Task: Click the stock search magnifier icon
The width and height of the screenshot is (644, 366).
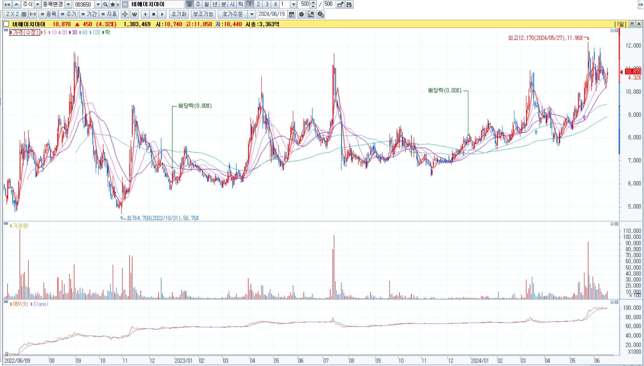Action: (105, 4)
